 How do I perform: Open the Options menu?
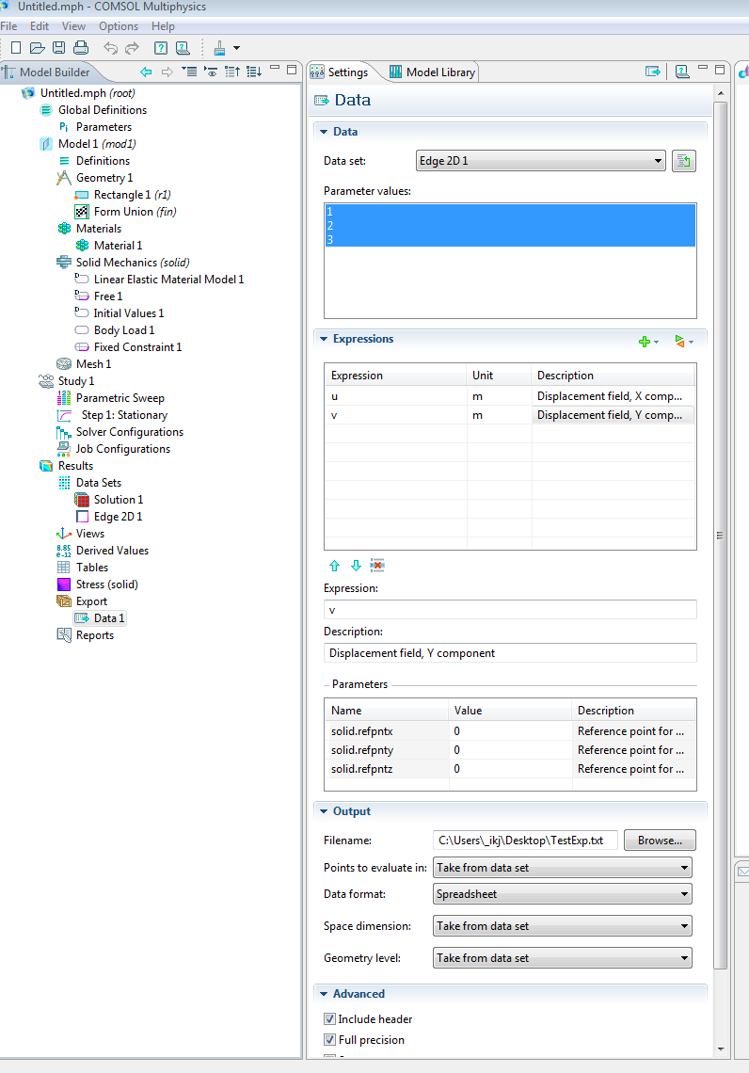pos(119,26)
